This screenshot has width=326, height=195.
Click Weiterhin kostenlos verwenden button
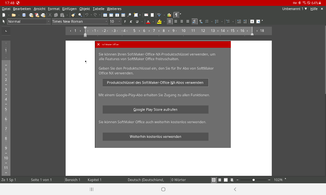[x=156, y=136]
